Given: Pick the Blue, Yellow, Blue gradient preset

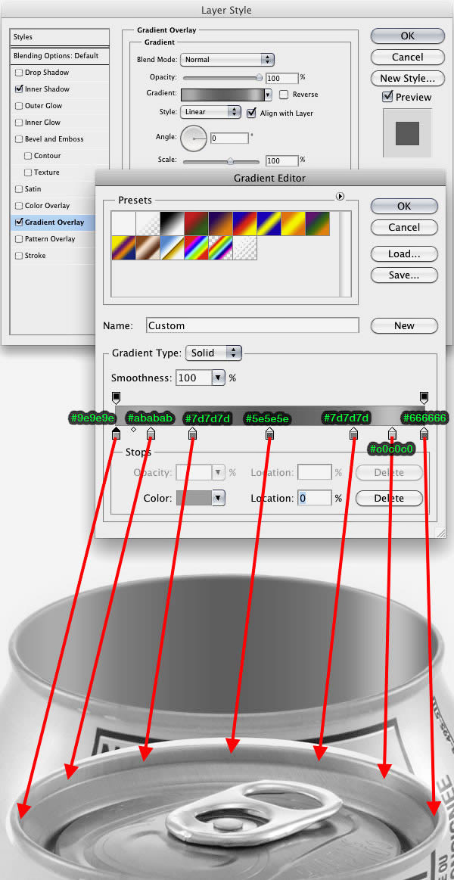Looking at the screenshot, I should [269, 223].
